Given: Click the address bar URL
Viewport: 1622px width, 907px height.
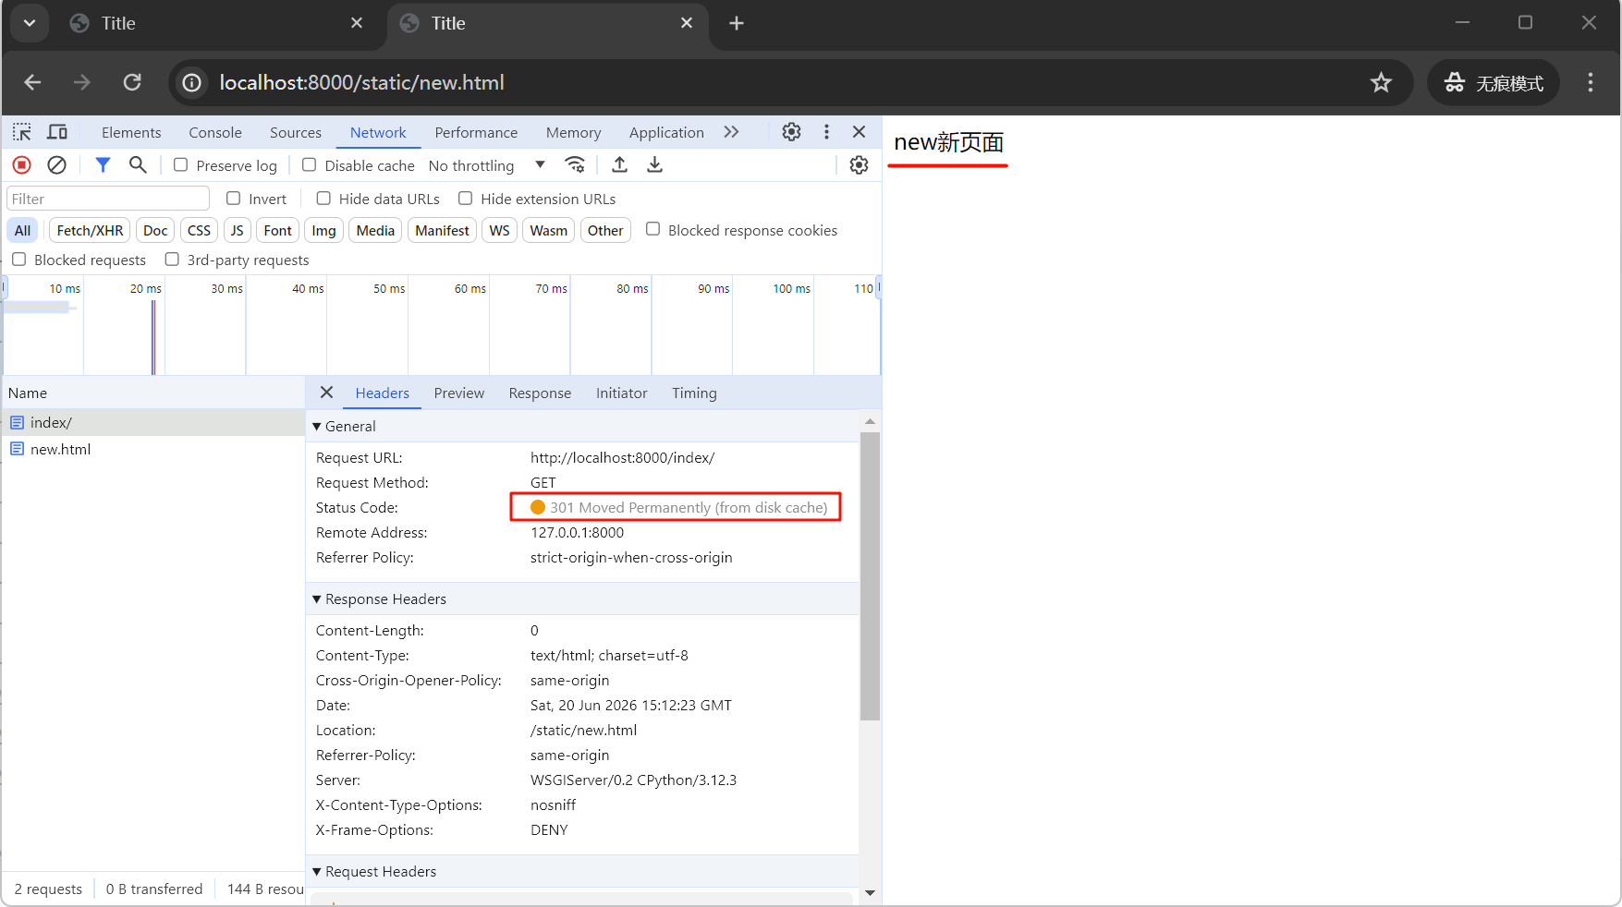Looking at the screenshot, I should [x=361, y=82].
